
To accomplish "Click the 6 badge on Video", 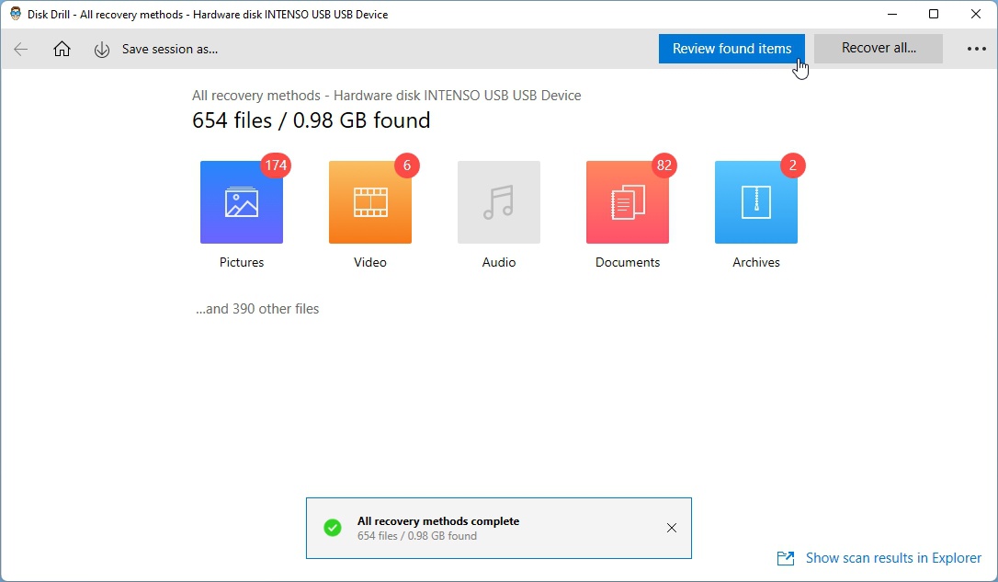I will tap(407, 165).
